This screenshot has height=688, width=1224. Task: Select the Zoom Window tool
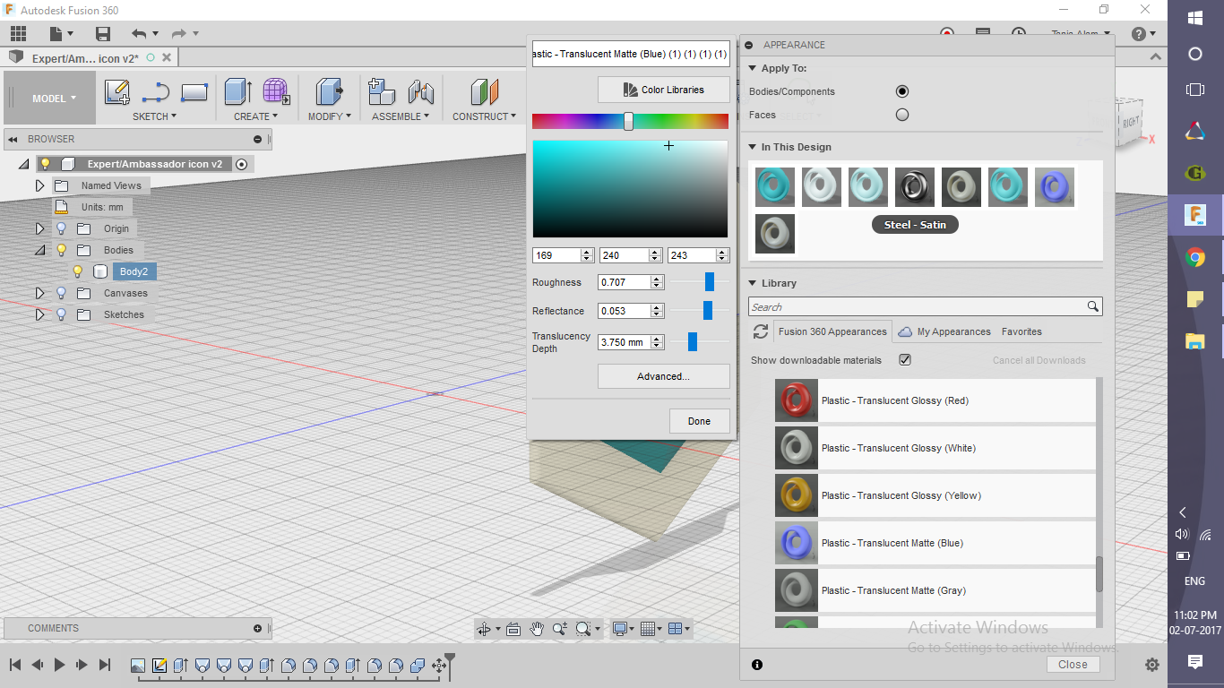click(581, 628)
